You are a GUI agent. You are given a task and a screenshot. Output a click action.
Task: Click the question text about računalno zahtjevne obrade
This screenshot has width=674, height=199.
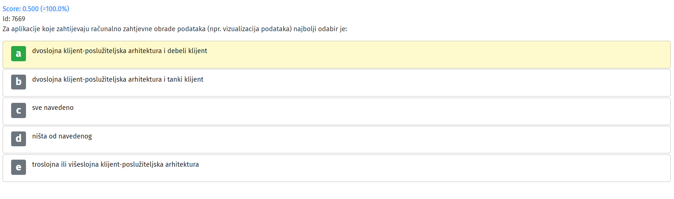point(175,29)
